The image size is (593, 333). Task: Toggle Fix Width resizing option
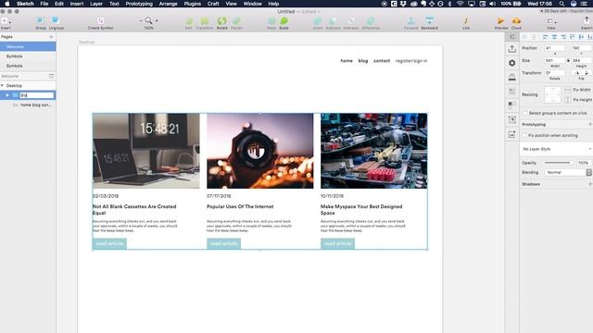568,90
